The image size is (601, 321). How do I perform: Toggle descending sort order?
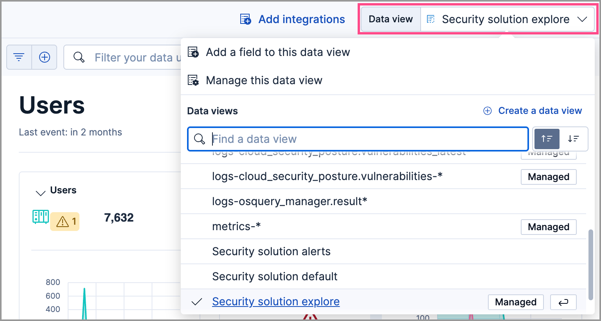pyautogui.click(x=574, y=139)
